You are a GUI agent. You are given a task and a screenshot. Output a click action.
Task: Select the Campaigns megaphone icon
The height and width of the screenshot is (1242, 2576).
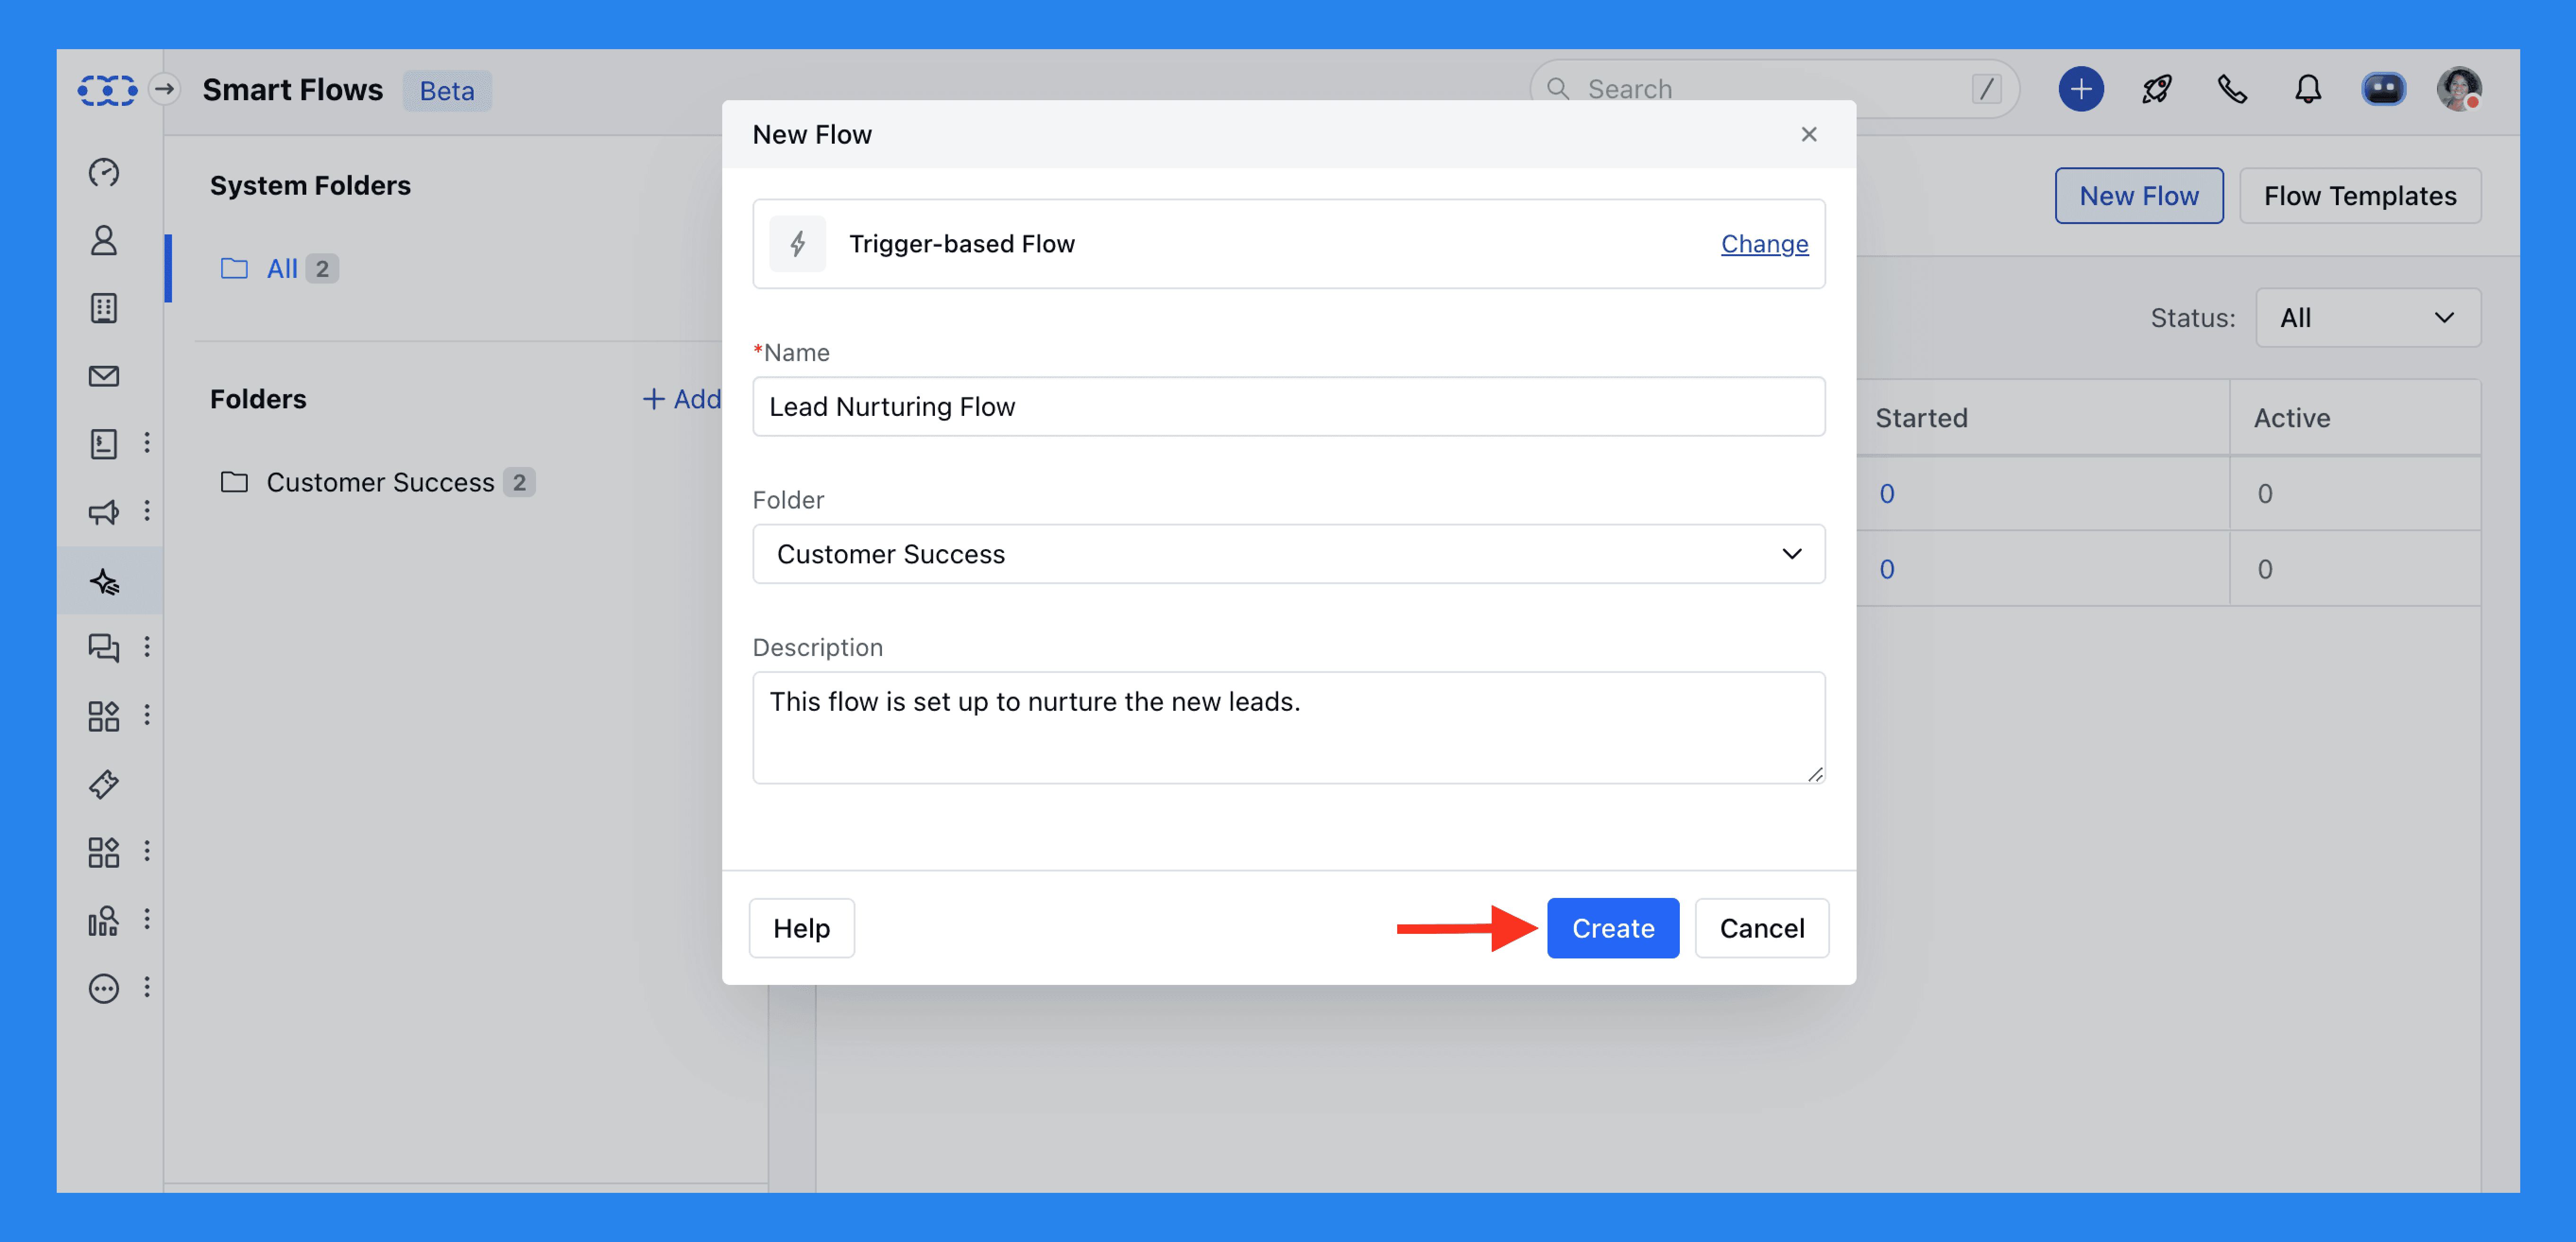(104, 512)
